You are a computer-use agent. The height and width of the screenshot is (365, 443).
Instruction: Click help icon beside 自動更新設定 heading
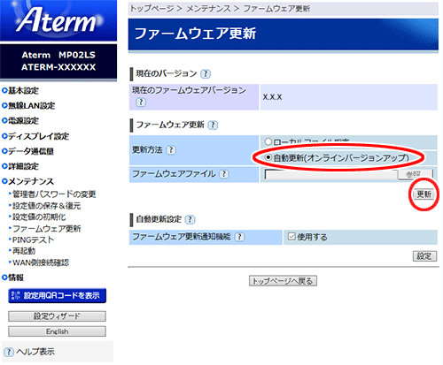[x=190, y=219]
